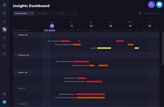Viewport: 164px width, 107px height.
Task: Open the Order by Impact dropdown
Action: click(24, 13)
